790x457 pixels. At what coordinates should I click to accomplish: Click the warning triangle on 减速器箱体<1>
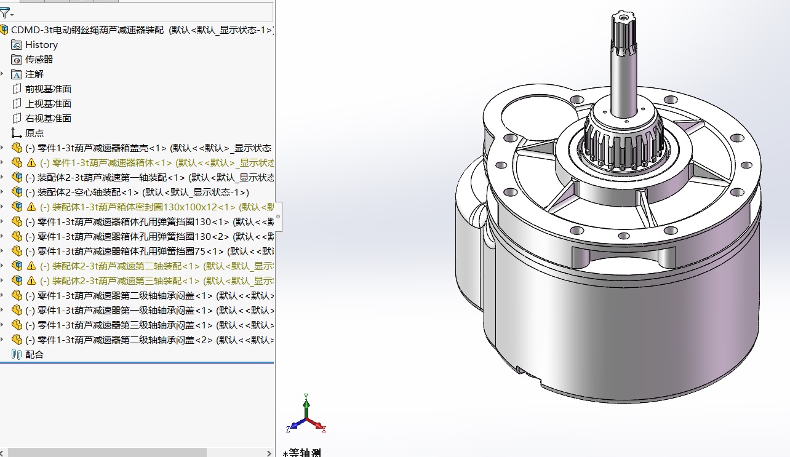tap(31, 162)
